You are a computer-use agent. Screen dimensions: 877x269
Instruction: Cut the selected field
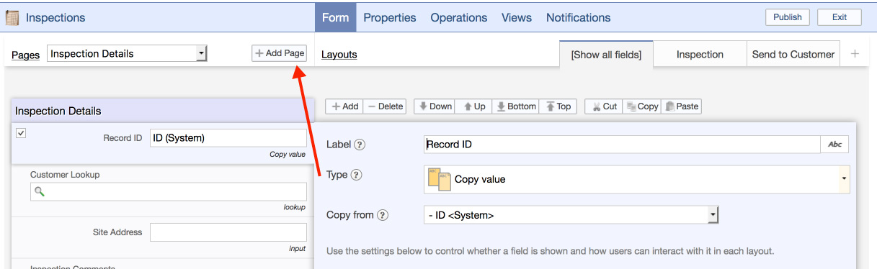603,106
